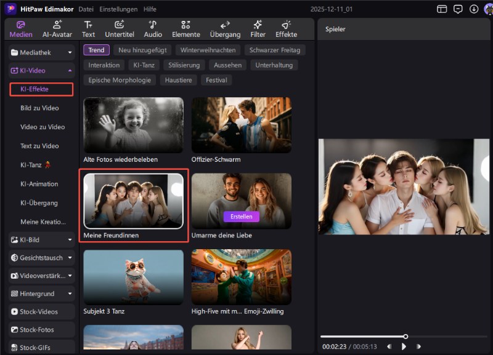493x355 pixels.
Task: Click the download icon in title bar
Action: [x=474, y=9]
